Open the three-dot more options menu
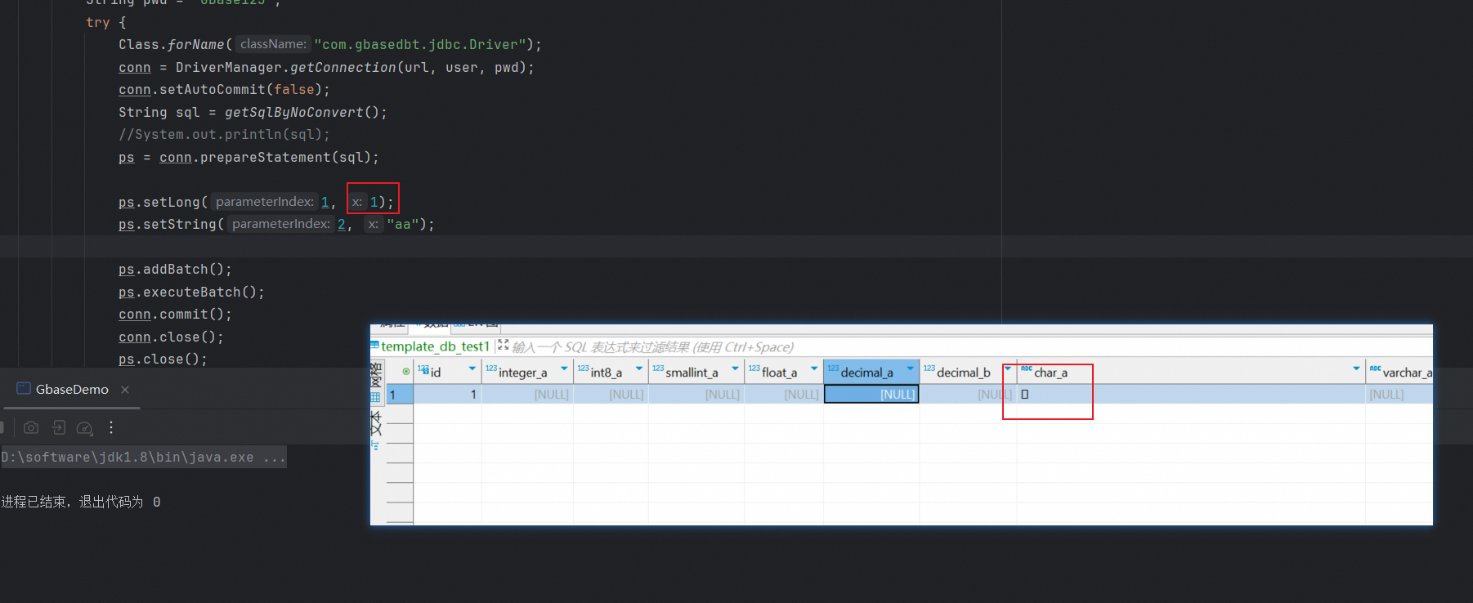 coord(111,427)
